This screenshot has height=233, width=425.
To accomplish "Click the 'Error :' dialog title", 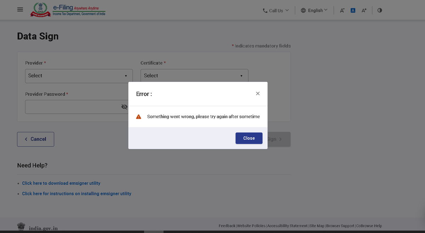I will 144,94.
